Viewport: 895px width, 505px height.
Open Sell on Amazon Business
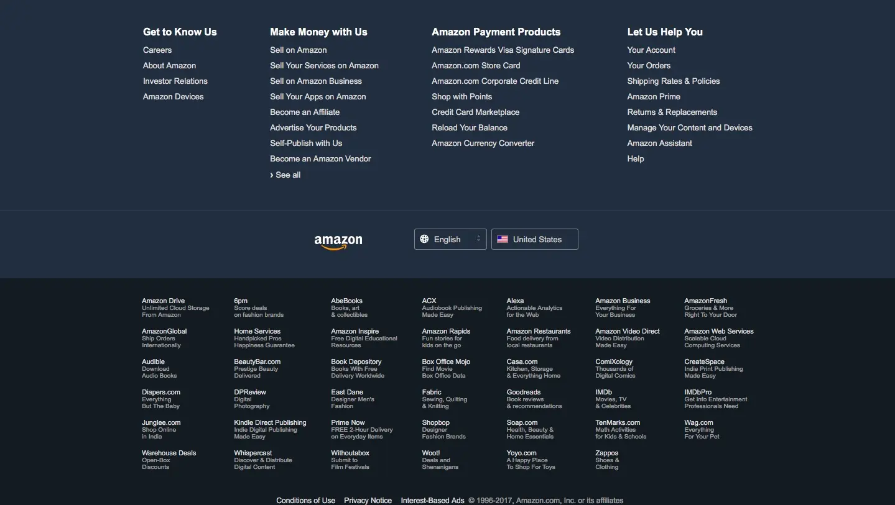[x=316, y=81]
